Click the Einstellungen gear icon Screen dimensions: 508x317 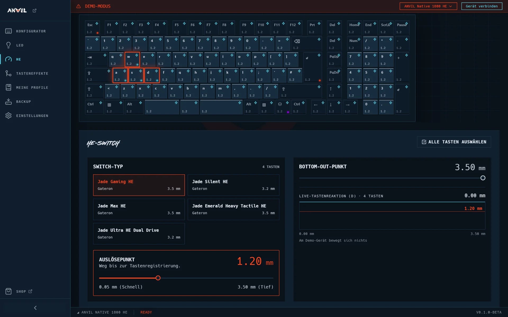pos(8,116)
